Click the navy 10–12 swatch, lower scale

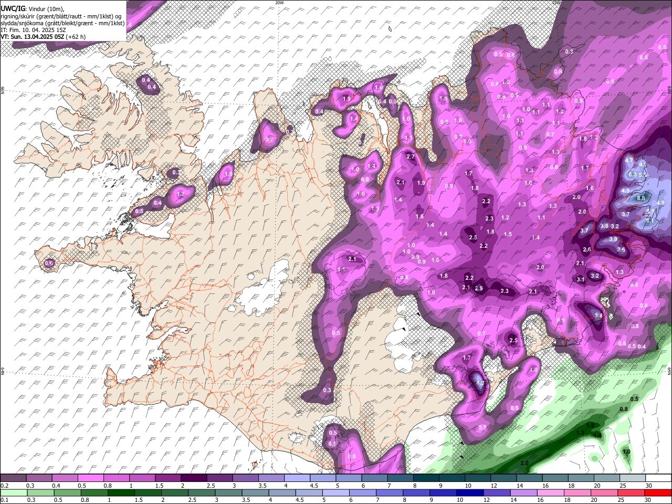[x=469, y=493]
